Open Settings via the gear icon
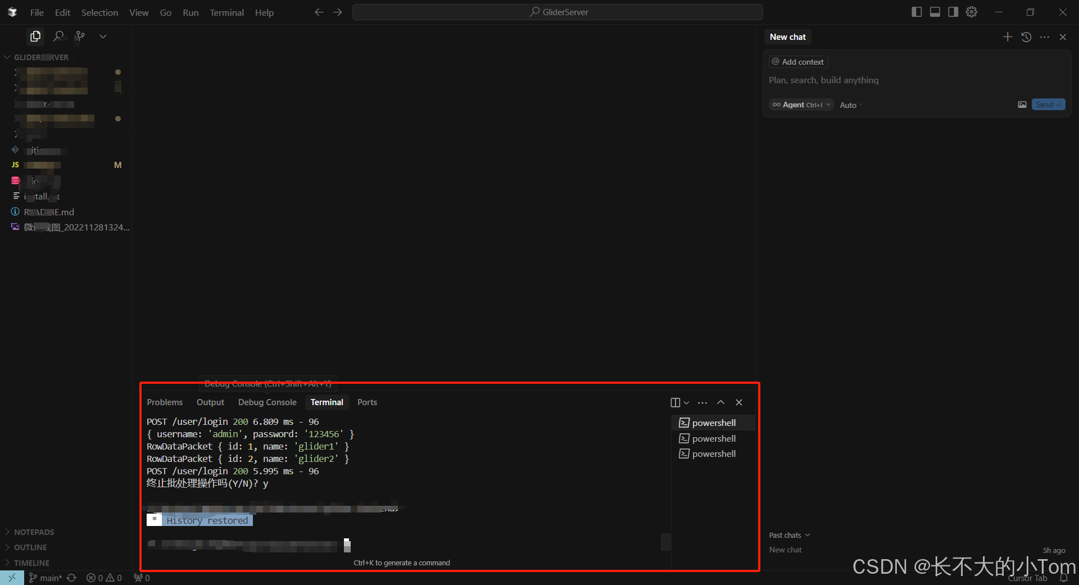The height and width of the screenshot is (585, 1079). (x=972, y=11)
